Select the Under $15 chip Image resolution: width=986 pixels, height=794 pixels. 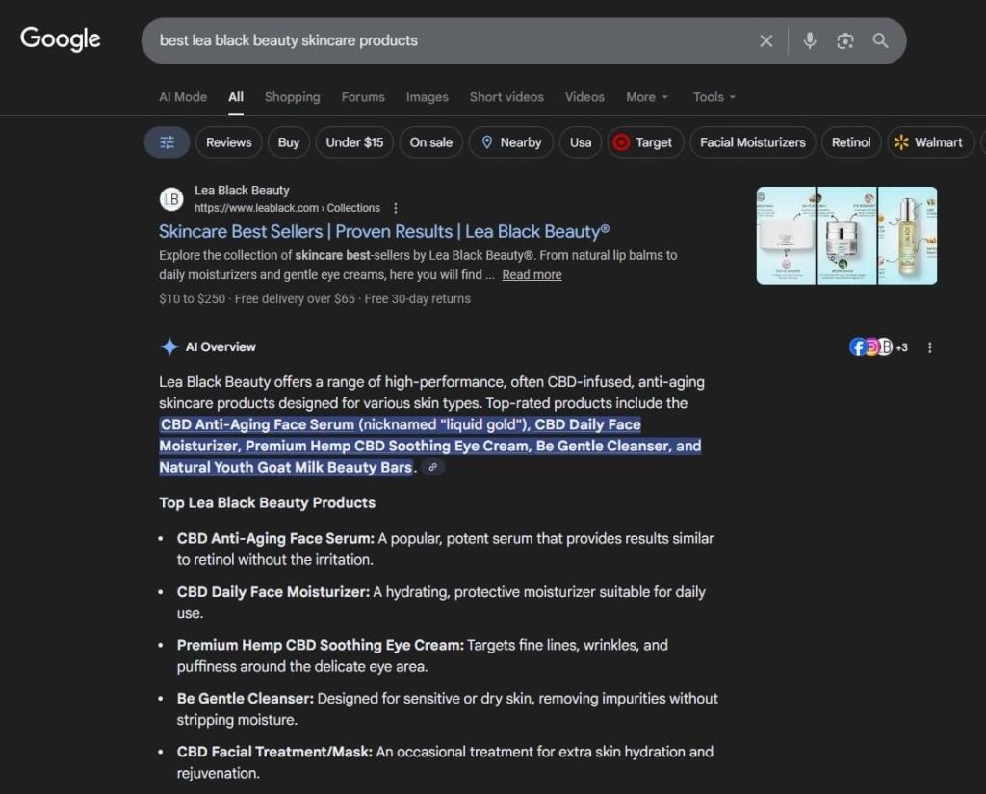coord(354,142)
